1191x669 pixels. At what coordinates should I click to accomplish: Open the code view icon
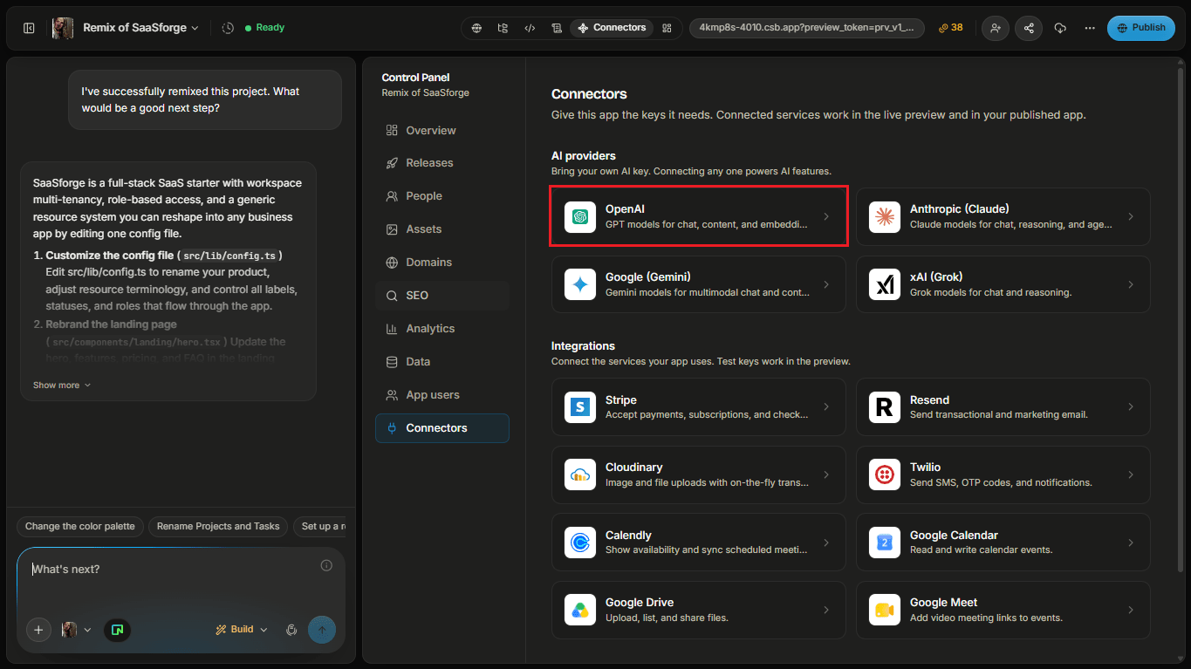pyautogui.click(x=530, y=28)
